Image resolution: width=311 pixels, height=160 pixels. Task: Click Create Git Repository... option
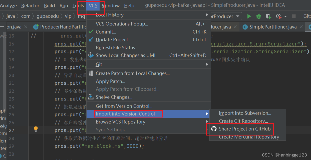click(x=243, y=121)
